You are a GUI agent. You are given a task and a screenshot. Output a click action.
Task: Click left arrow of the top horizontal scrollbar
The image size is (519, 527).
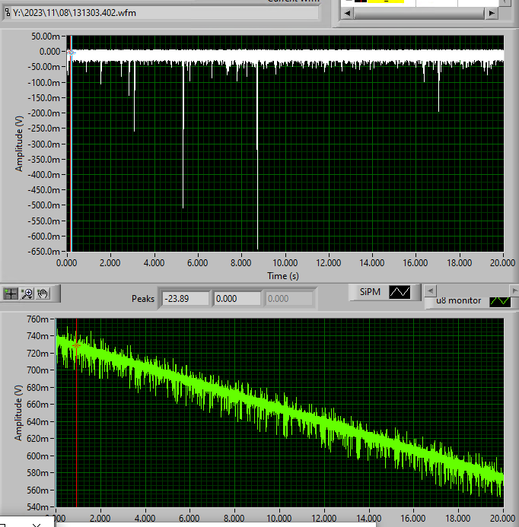(x=348, y=14)
